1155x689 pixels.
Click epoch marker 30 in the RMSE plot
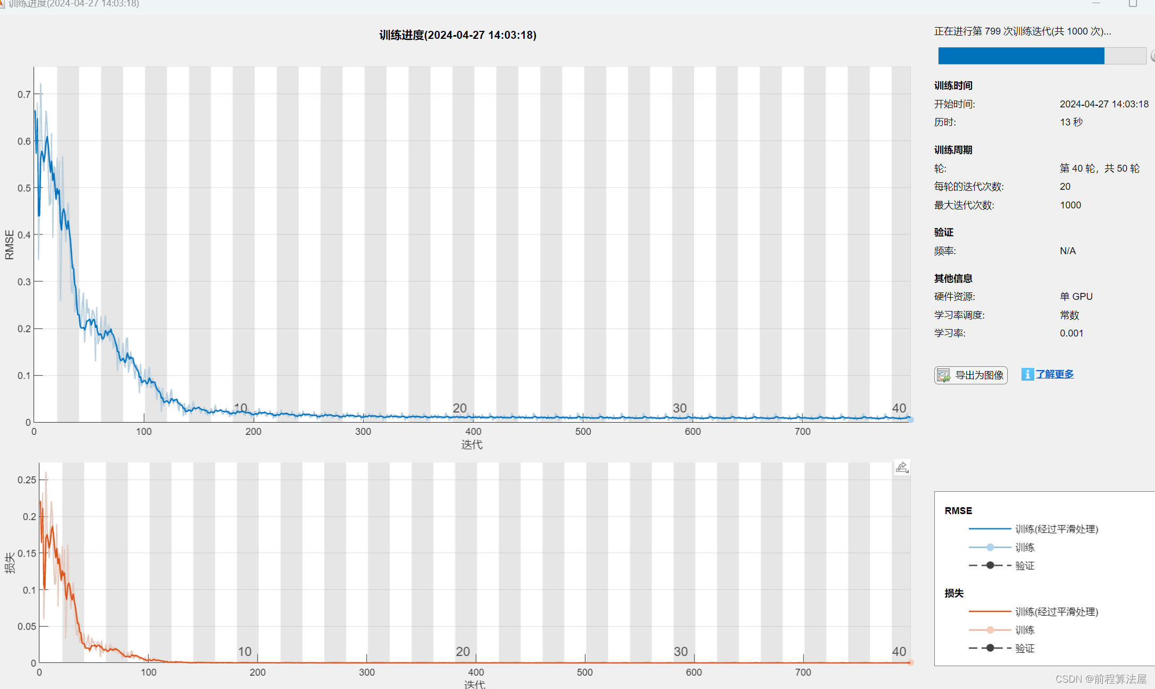coord(680,408)
